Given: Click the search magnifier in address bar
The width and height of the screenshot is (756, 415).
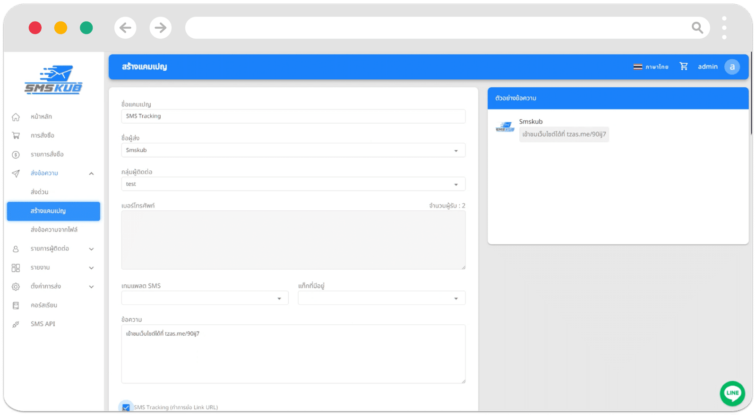Looking at the screenshot, I should (697, 28).
